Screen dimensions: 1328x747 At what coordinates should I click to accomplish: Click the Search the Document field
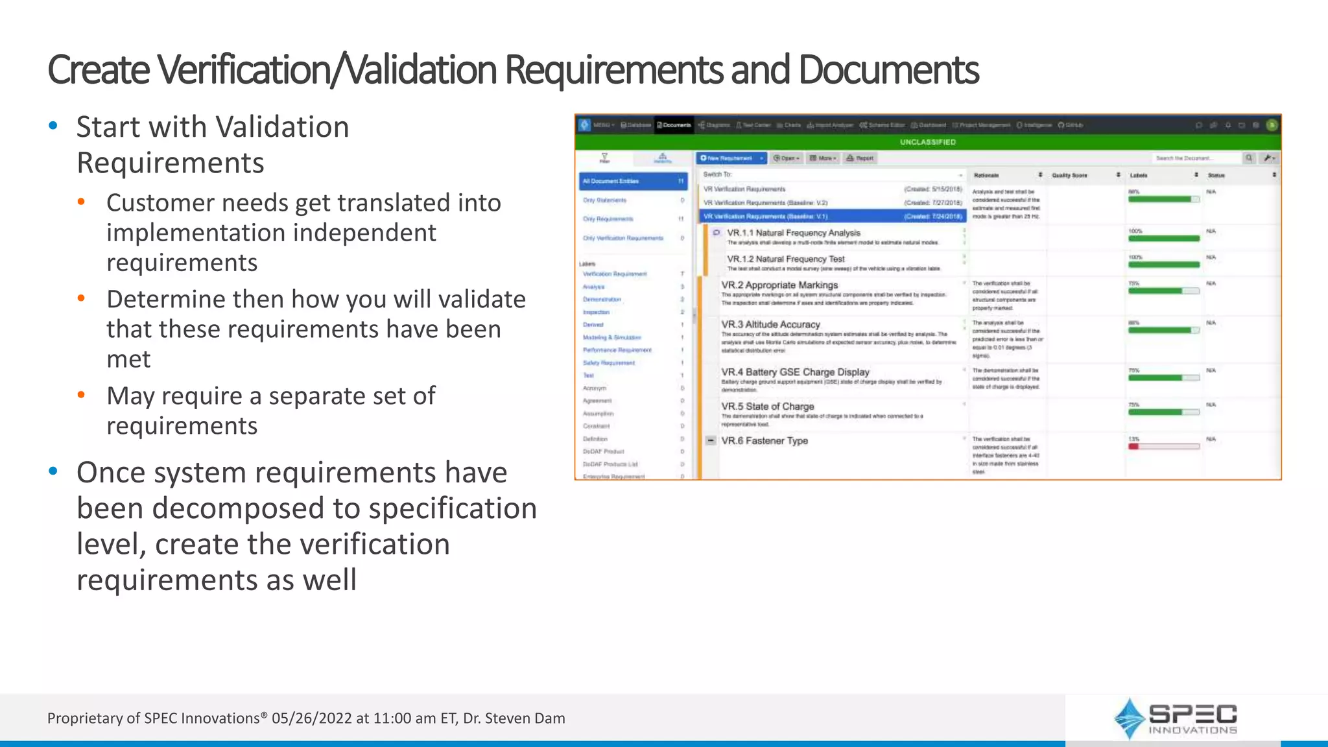click(1196, 158)
